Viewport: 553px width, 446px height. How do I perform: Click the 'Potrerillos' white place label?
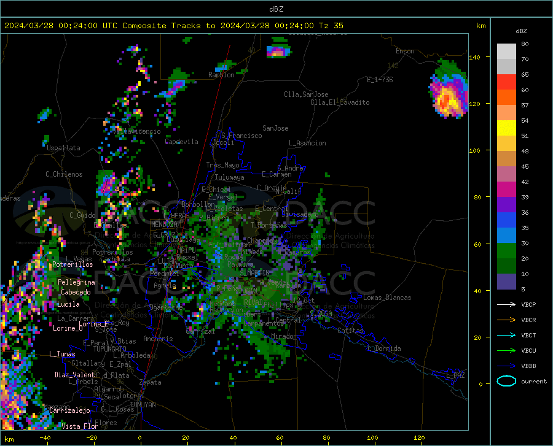pos(73,264)
